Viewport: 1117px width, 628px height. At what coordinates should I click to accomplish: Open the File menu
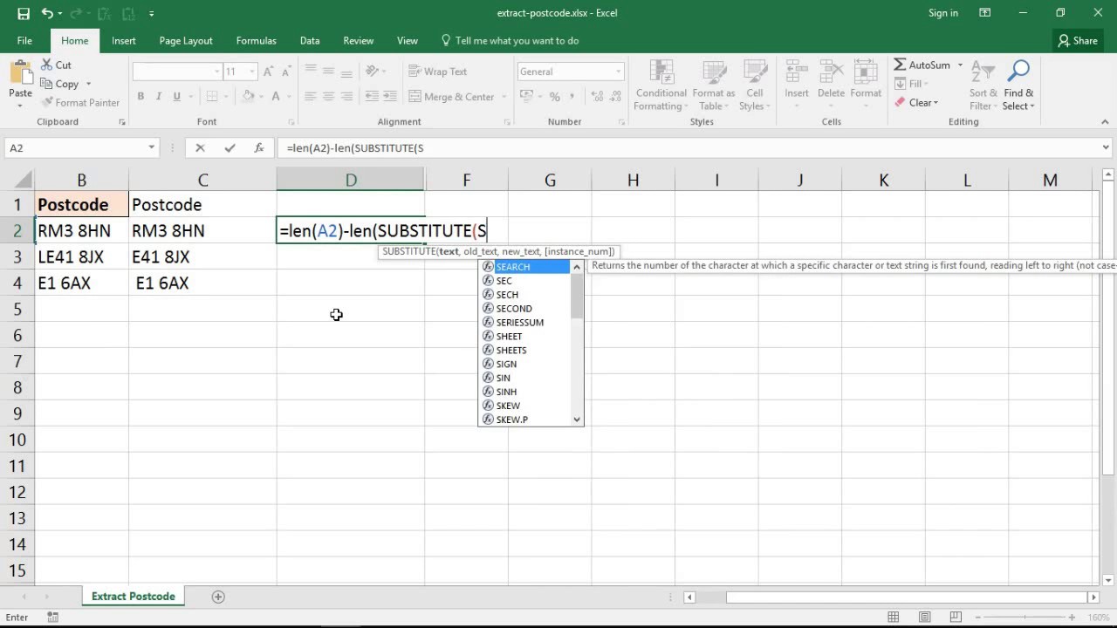tap(24, 41)
